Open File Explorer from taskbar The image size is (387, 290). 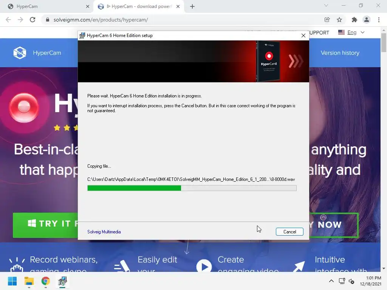(x=29, y=281)
